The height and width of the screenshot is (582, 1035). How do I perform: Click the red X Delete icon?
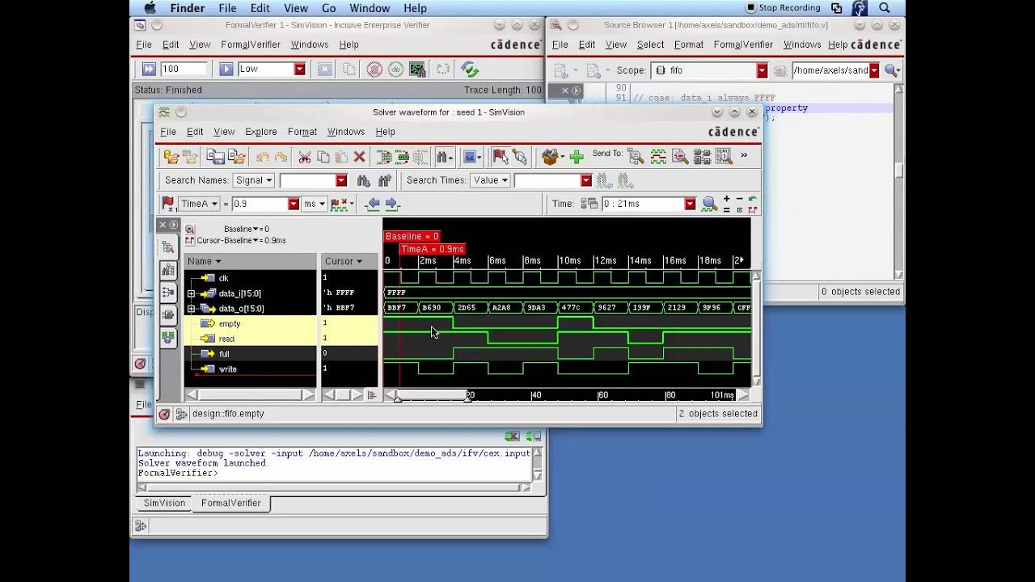(360, 157)
